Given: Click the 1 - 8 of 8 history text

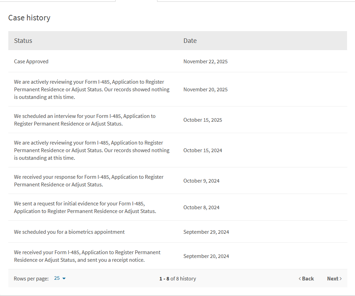Looking at the screenshot, I should [177, 279].
